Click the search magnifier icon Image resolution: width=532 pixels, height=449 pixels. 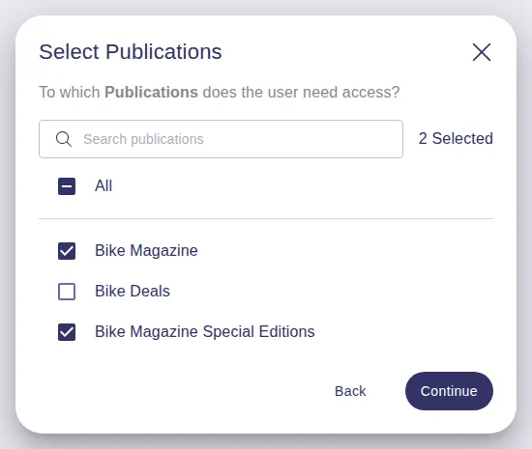64,139
